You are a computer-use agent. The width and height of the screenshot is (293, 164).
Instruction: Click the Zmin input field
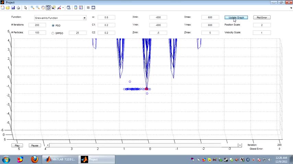158,33
